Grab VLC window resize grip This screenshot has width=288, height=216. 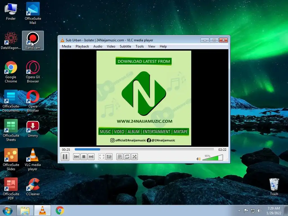click(x=227, y=160)
